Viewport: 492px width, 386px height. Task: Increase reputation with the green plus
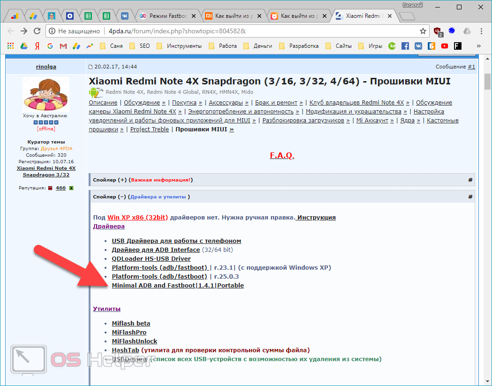point(71,188)
